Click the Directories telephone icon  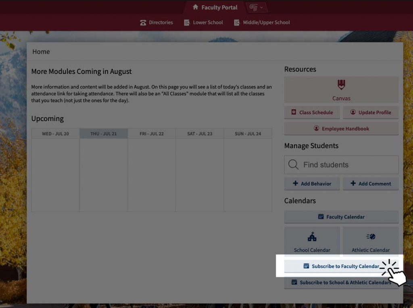tap(143, 23)
